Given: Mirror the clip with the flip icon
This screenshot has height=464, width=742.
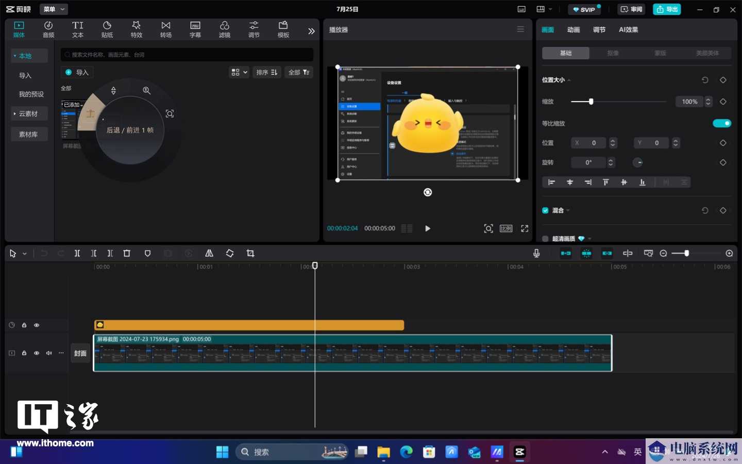Looking at the screenshot, I should 209,253.
